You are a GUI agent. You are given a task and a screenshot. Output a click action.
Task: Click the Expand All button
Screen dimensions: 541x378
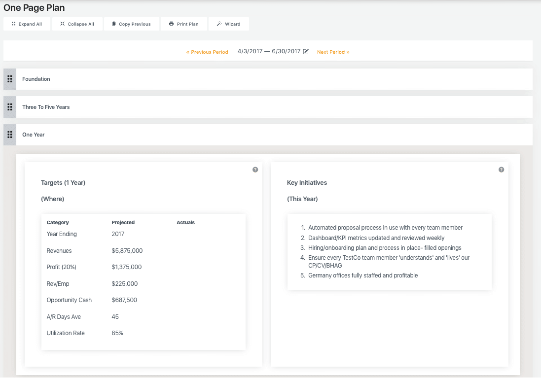click(x=27, y=24)
